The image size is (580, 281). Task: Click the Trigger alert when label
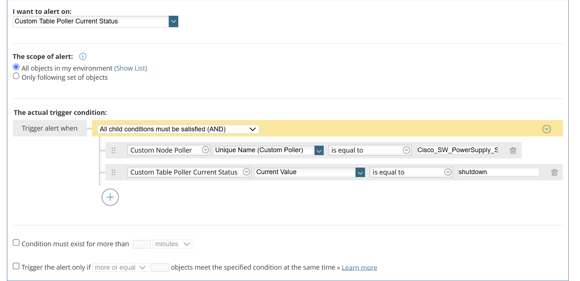[x=50, y=128]
